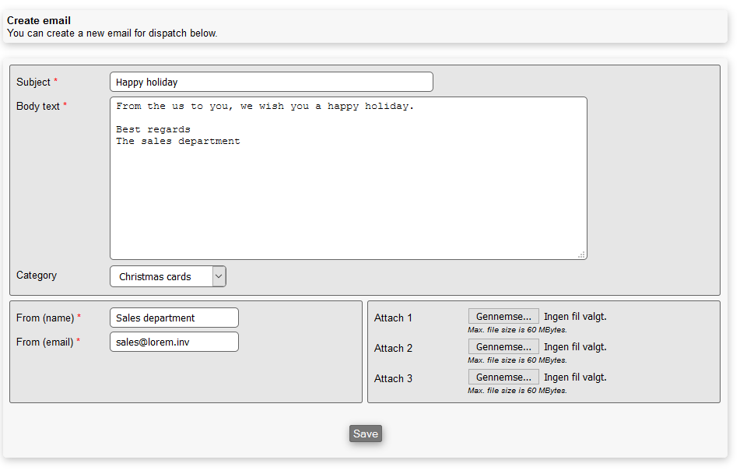740x474 pixels.
Task: Click the Attach 3 label
Action: click(x=393, y=378)
